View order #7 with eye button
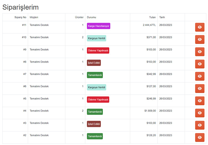Screen dimensions: 208x145 (x=200, y=76)
